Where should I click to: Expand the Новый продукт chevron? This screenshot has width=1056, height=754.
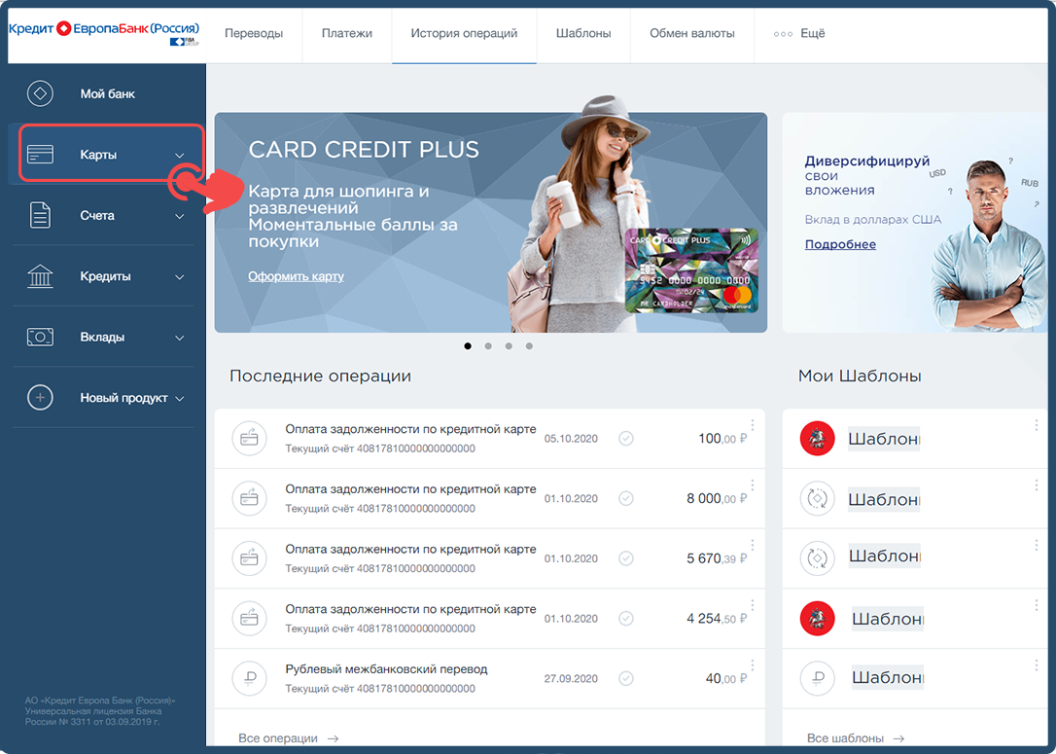(x=180, y=398)
